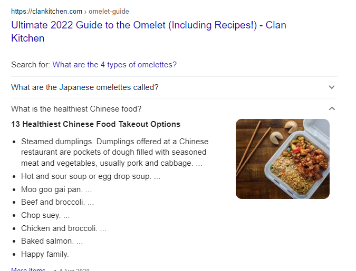356x271 pixels.
Task: Click the 4 Aug 2020 date text
Action: coord(74,269)
